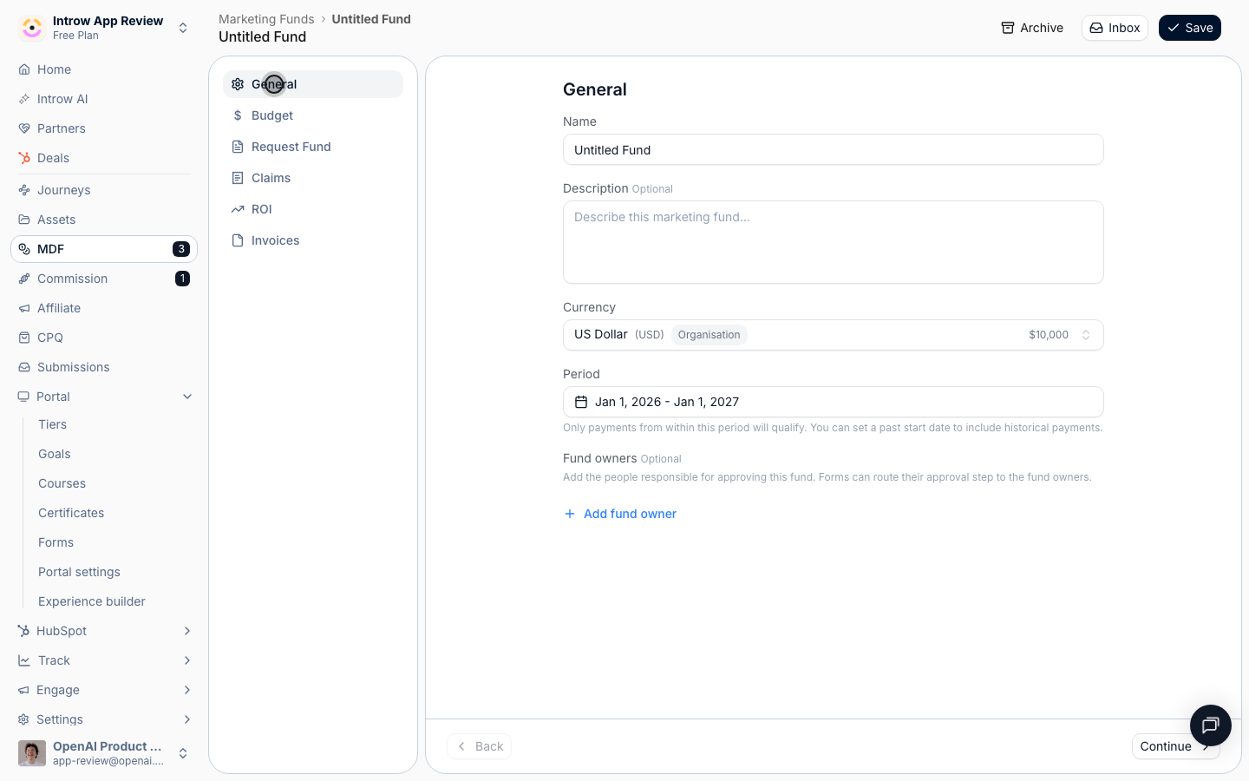The image size is (1249, 781).
Task: Click Add fund owner link
Action: click(620, 514)
